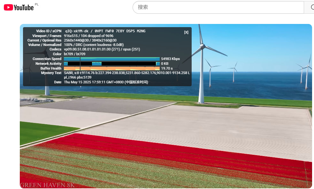Click the 19.70 s buffer readout
The width and height of the screenshot is (314, 189).
point(167,68)
